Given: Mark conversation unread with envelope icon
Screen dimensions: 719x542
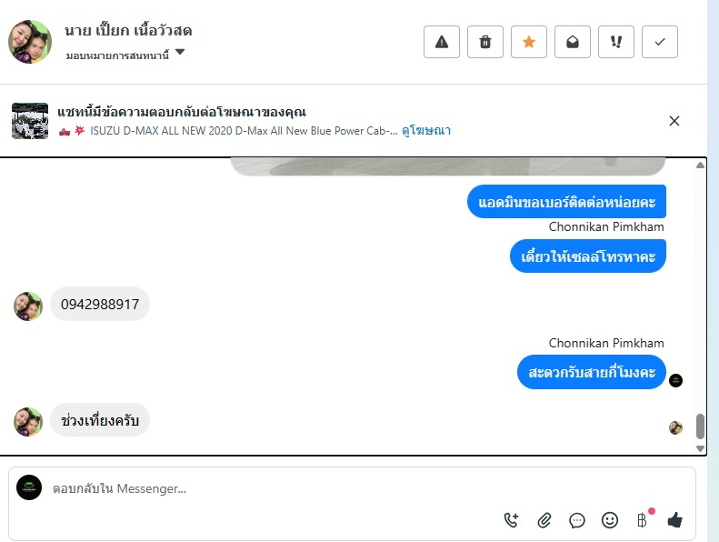Looking at the screenshot, I should 573,42.
